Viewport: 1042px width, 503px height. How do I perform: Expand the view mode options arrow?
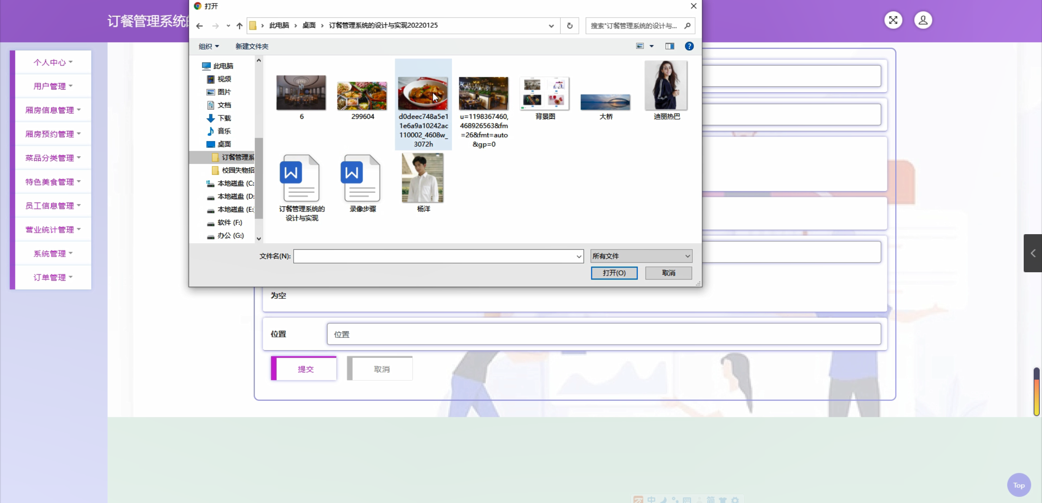tap(651, 46)
